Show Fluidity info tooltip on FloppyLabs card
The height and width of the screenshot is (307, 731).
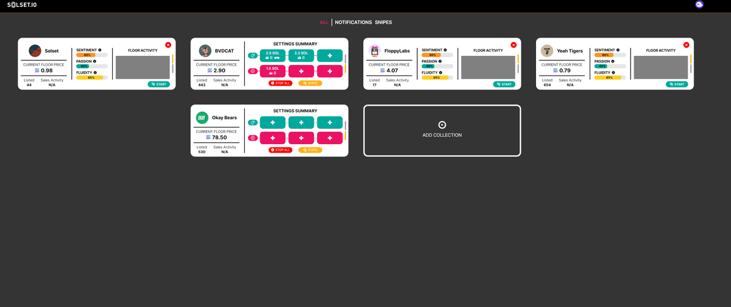pyautogui.click(x=440, y=72)
